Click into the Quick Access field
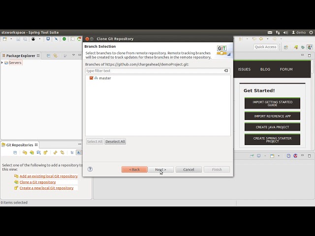Viewport: 315px width, 236px height. pos(266,47)
